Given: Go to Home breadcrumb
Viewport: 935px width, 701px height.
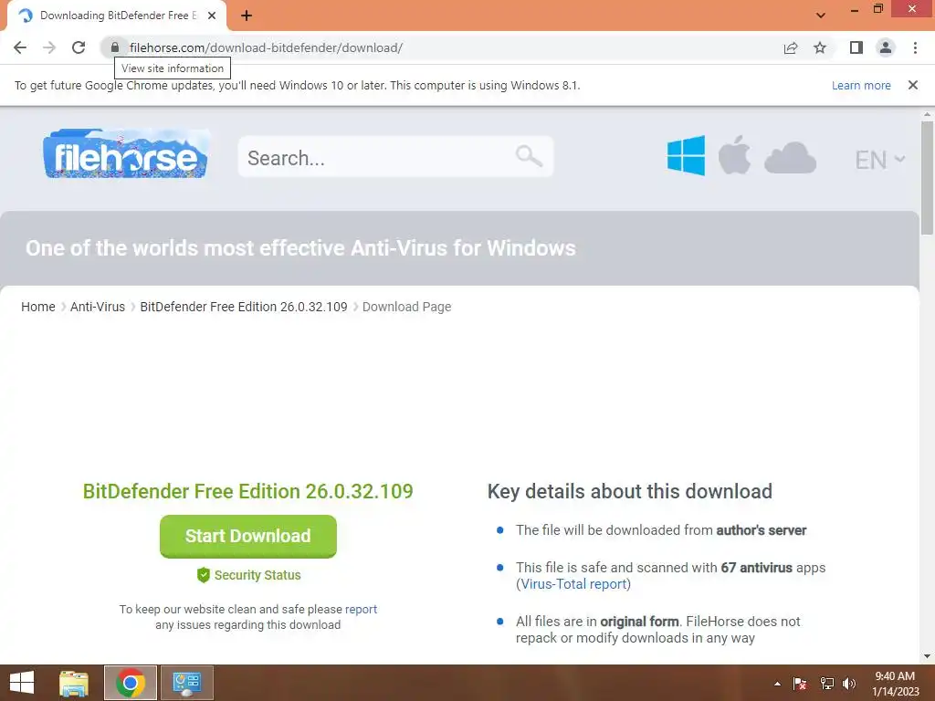Looking at the screenshot, I should pyautogui.click(x=38, y=307).
